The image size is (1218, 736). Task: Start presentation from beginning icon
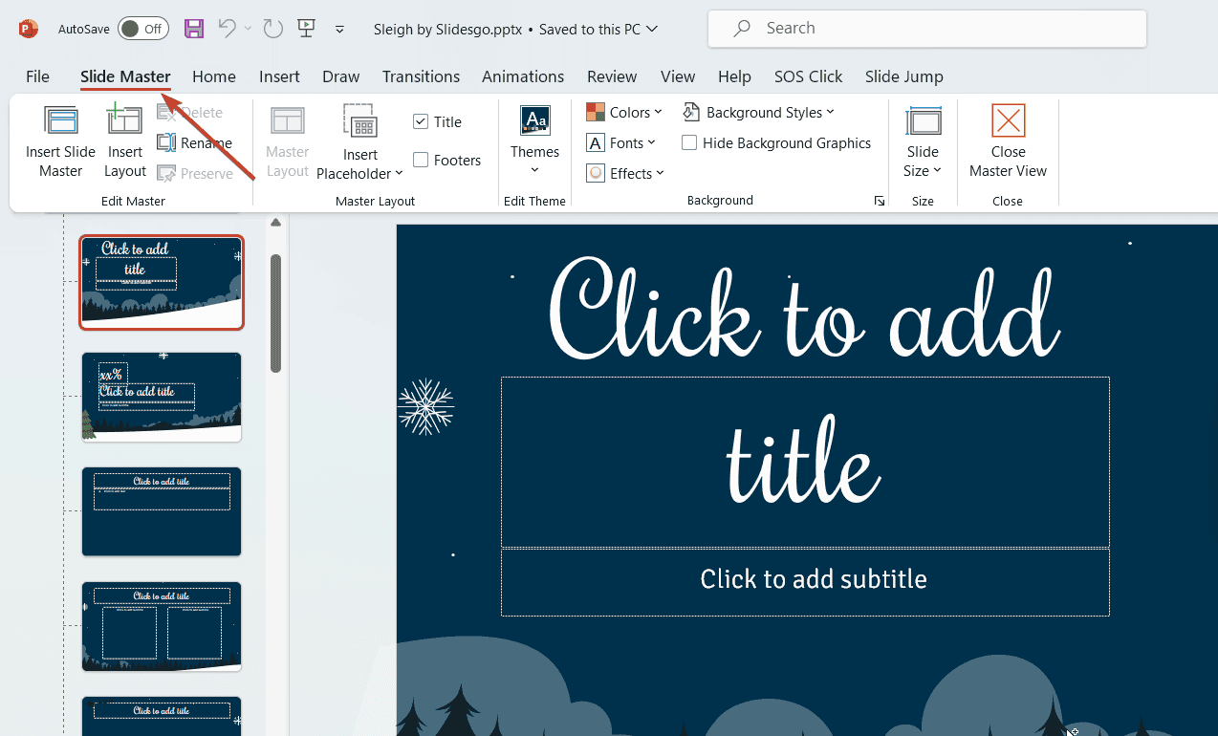306,29
